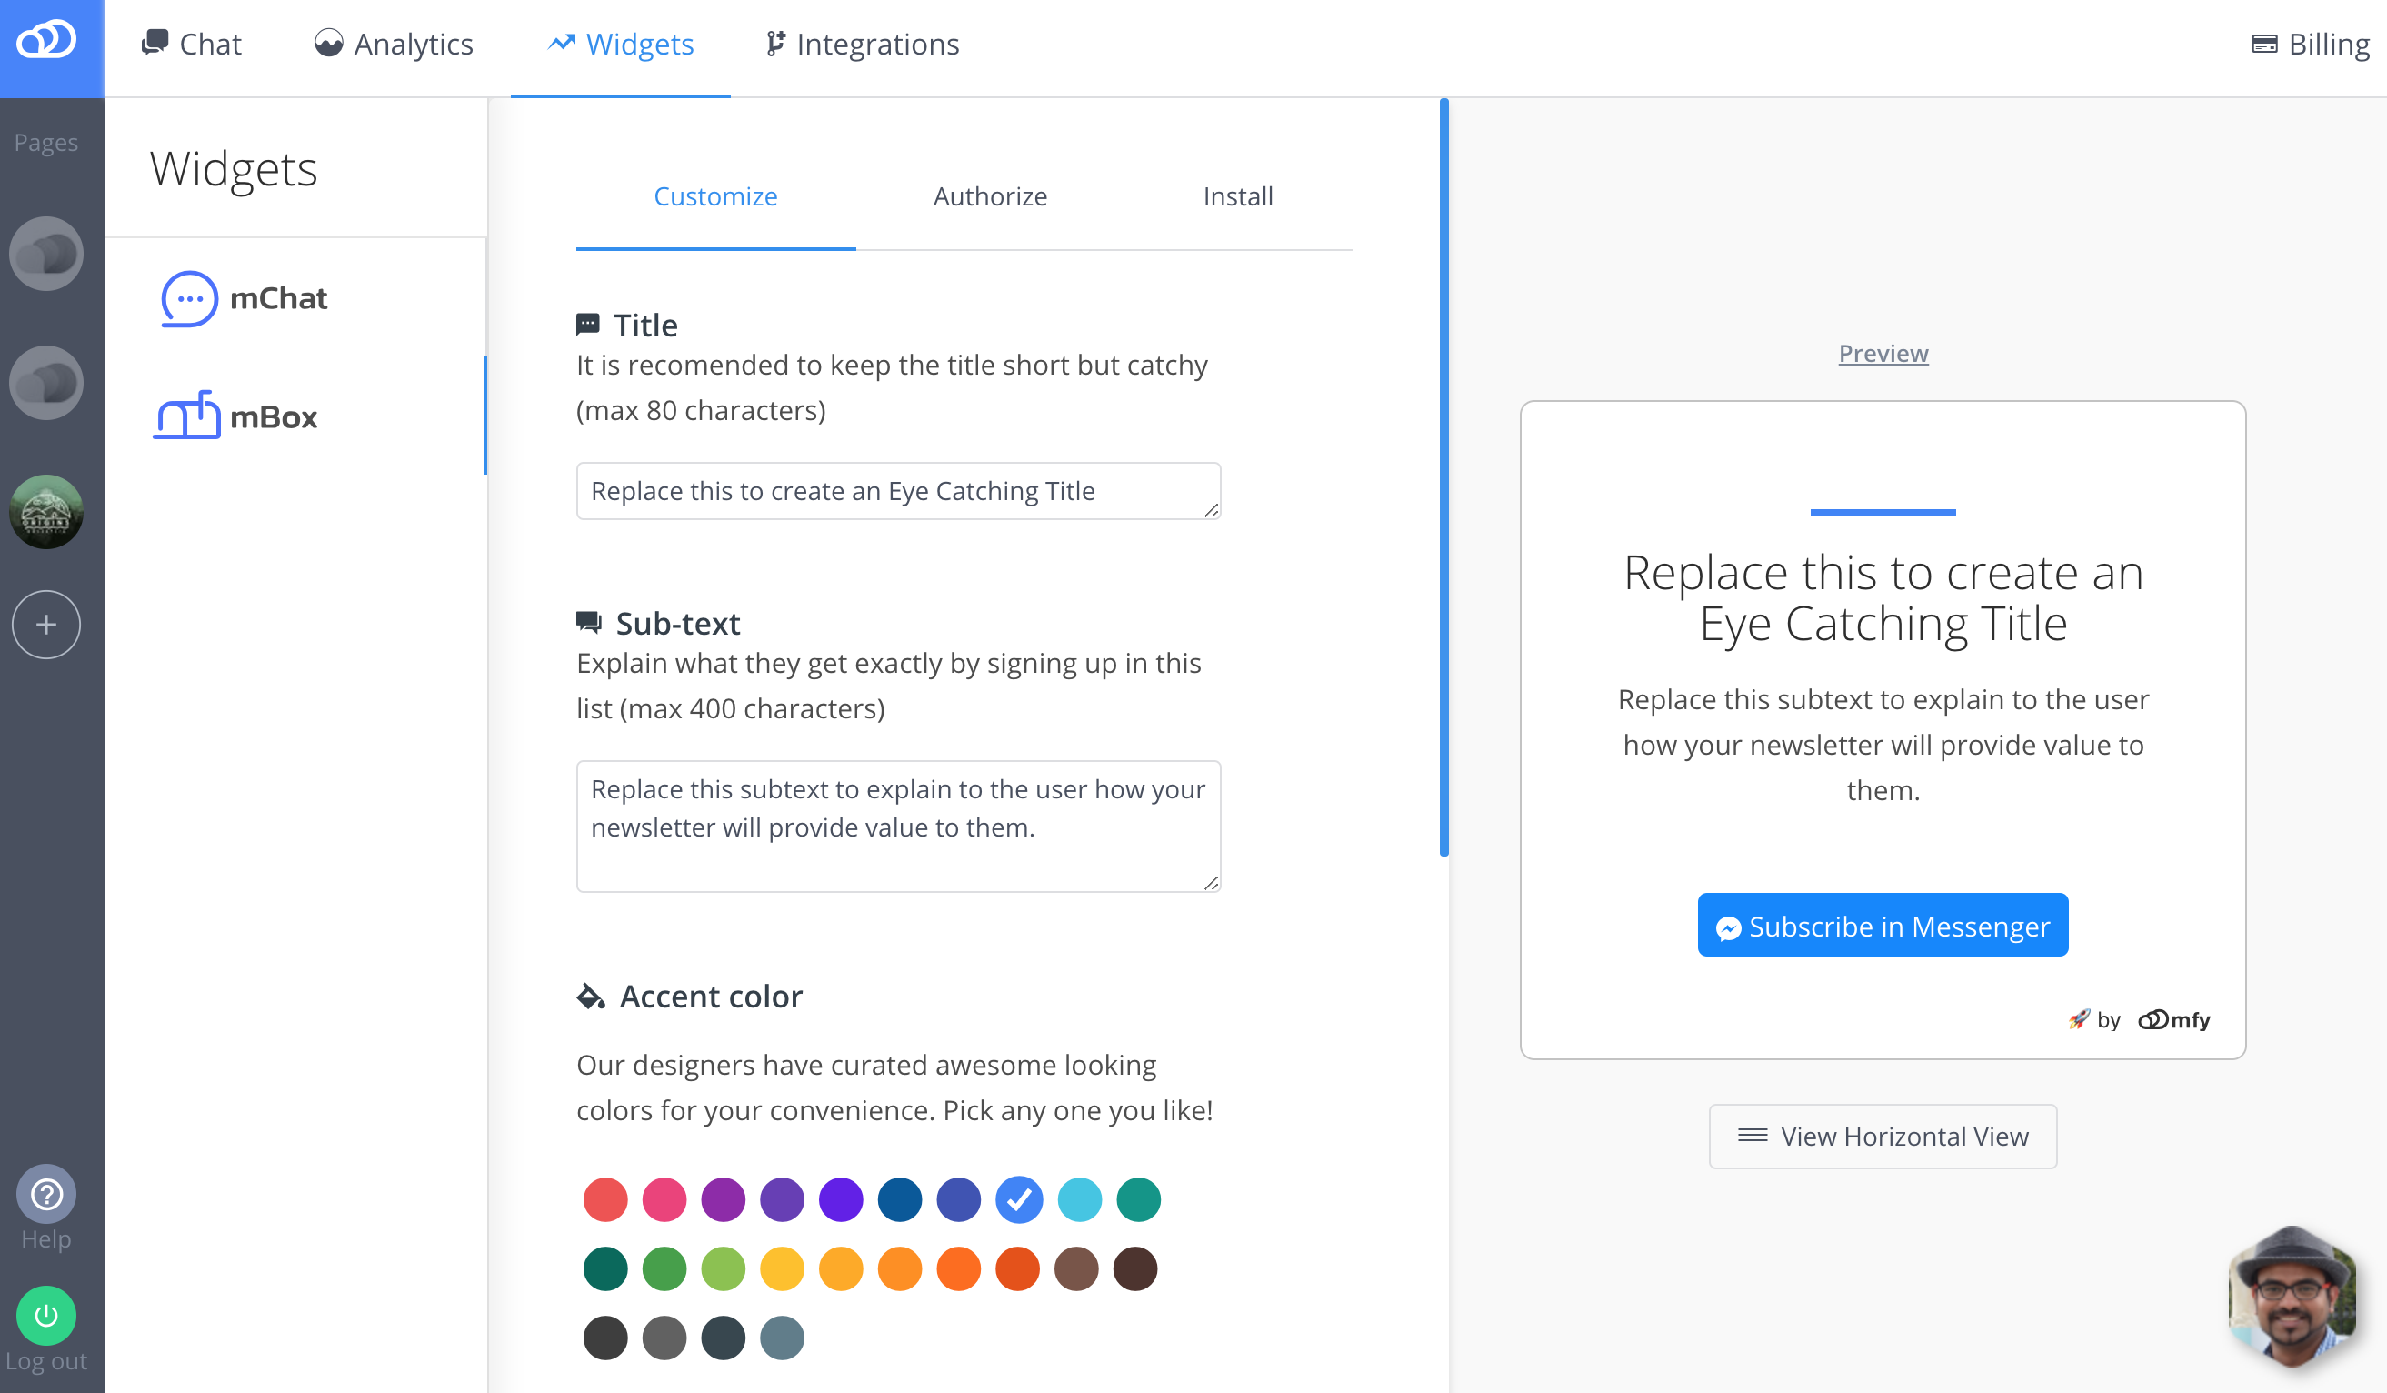
Task: Click the settings panel vertical scrollbar
Action: point(1444,476)
